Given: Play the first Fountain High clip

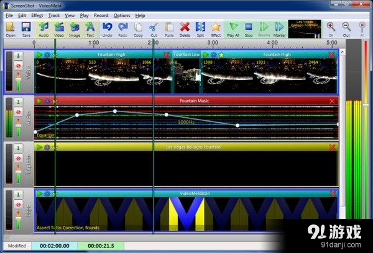Looking at the screenshot, I should coord(39,55).
